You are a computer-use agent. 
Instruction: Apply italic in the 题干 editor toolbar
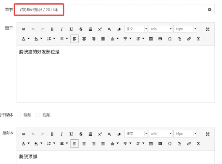coord(62,29)
